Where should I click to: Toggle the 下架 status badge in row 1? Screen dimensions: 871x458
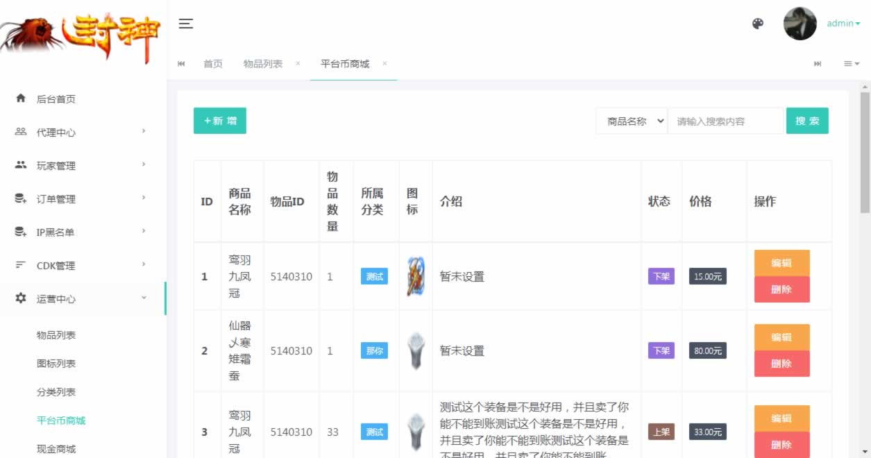click(661, 276)
